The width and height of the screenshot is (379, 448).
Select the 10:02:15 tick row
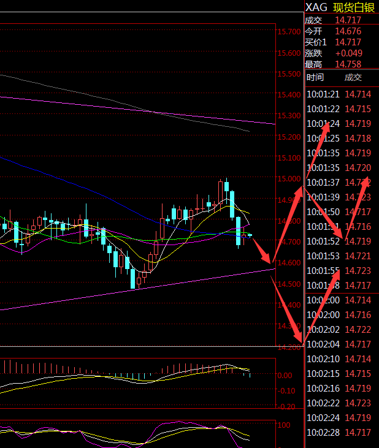click(339, 374)
